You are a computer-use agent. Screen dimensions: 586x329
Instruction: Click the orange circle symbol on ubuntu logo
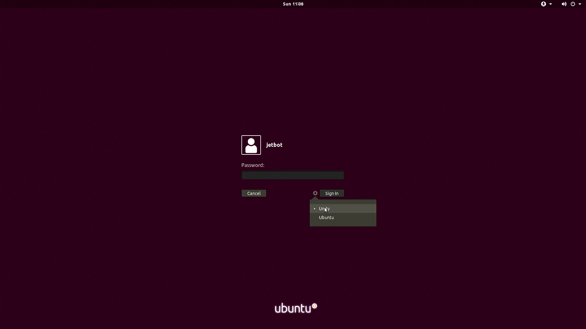coord(314,306)
